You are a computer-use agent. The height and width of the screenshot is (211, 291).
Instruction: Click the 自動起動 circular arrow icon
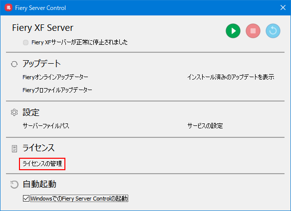point(14,184)
